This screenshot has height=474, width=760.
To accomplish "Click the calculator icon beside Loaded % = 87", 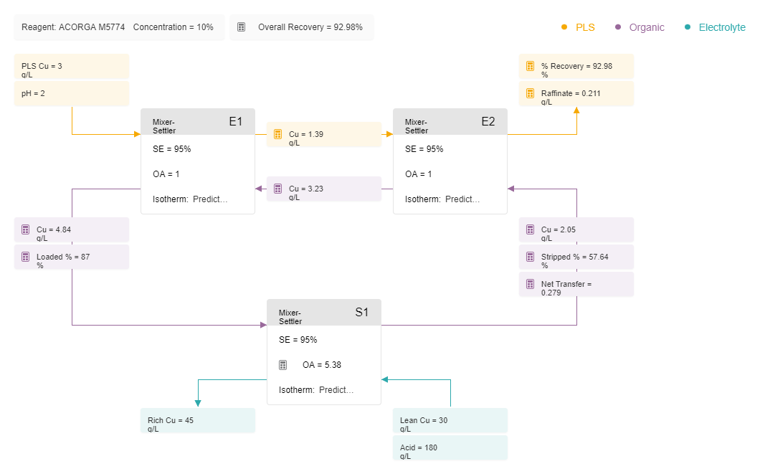I will [26, 257].
